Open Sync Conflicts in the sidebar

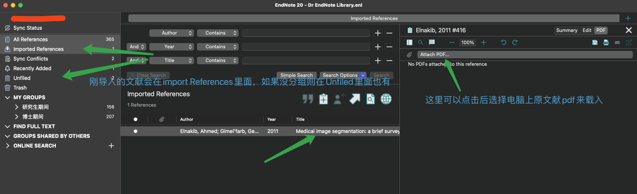point(60,59)
